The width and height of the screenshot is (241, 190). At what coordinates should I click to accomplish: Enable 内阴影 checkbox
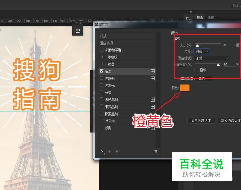101,78
